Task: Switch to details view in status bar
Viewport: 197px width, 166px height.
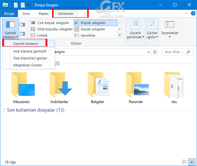Action: (185, 162)
